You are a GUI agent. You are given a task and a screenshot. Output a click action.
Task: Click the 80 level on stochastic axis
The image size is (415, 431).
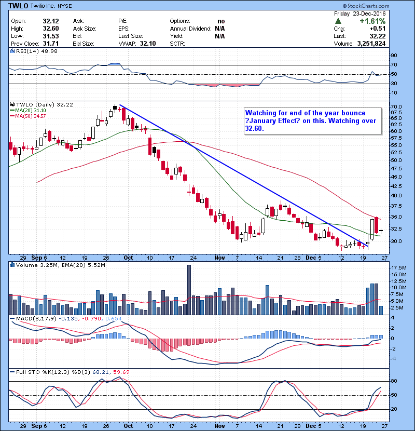pos(394,381)
